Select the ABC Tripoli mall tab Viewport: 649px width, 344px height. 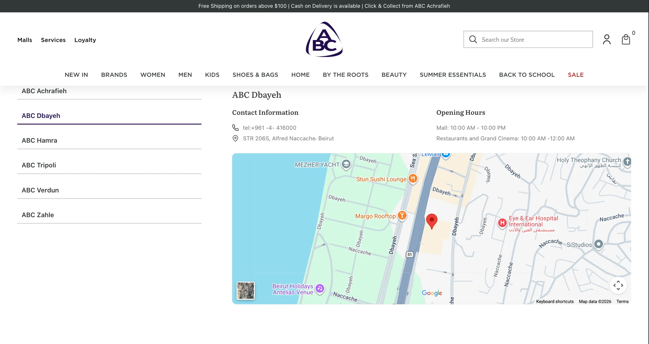pyautogui.click(x=109, y=165)
